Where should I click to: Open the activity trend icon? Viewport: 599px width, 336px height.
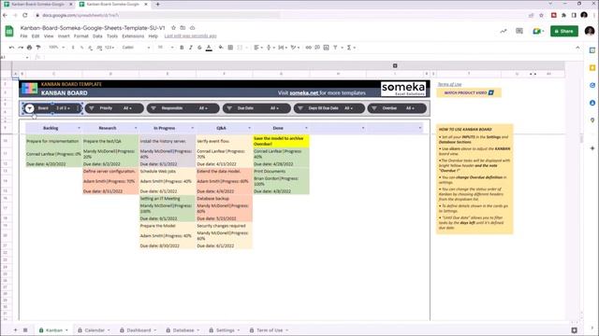[504, 31]
